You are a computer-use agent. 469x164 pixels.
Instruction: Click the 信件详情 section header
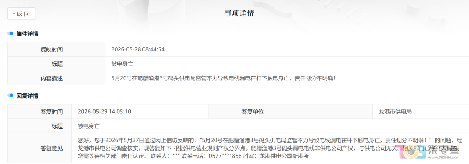(27, 34)
